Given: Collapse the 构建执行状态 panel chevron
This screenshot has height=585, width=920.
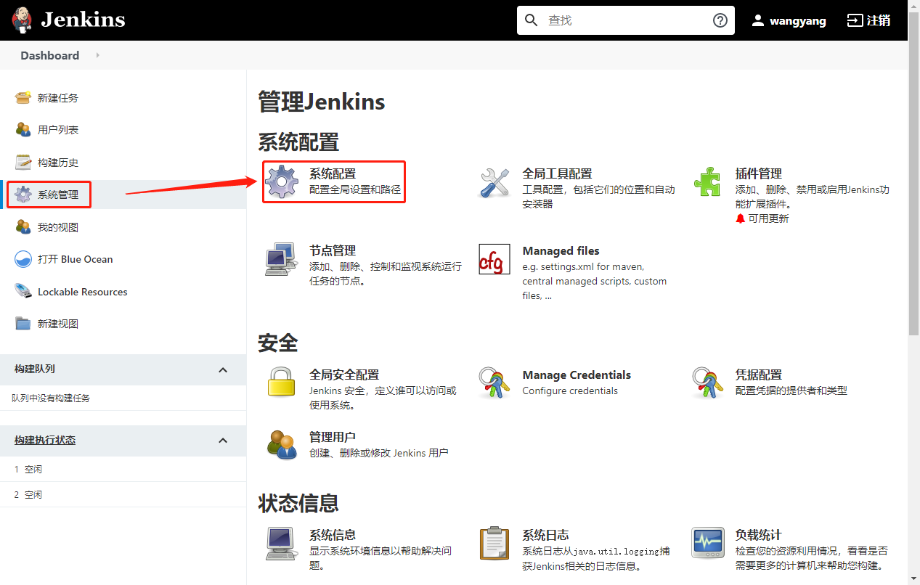Looking at the screenshot, I should [x=223, y=441].
